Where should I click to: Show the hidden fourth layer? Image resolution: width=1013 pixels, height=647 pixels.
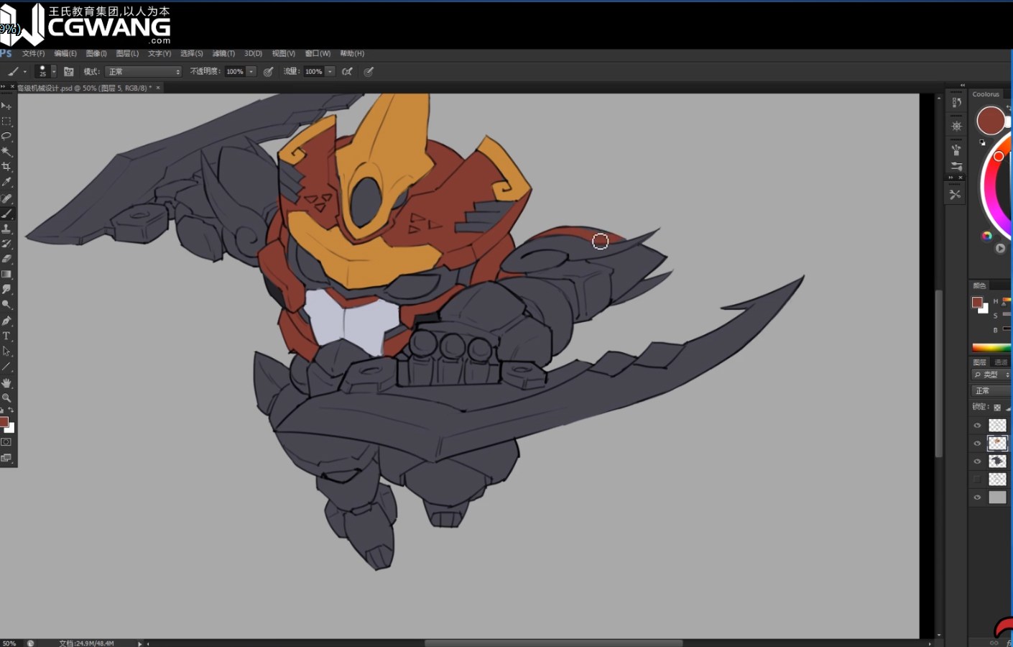(977, 479)
